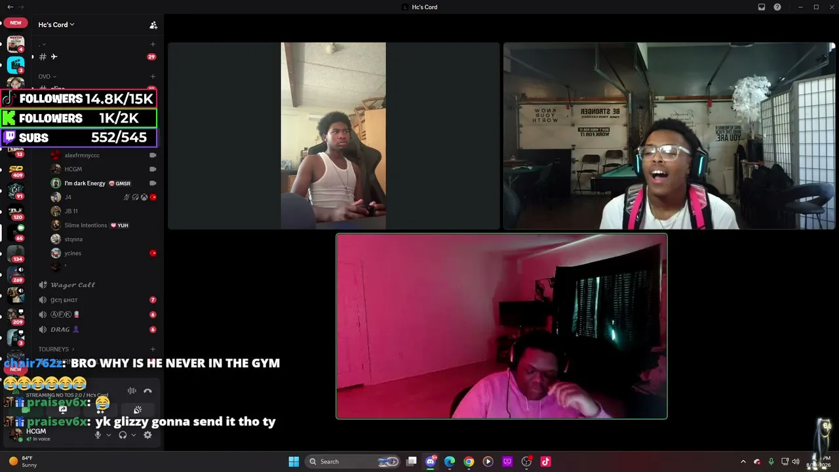
Task: Select user Slime Intentions in voice list
Action: pos(104,226)
